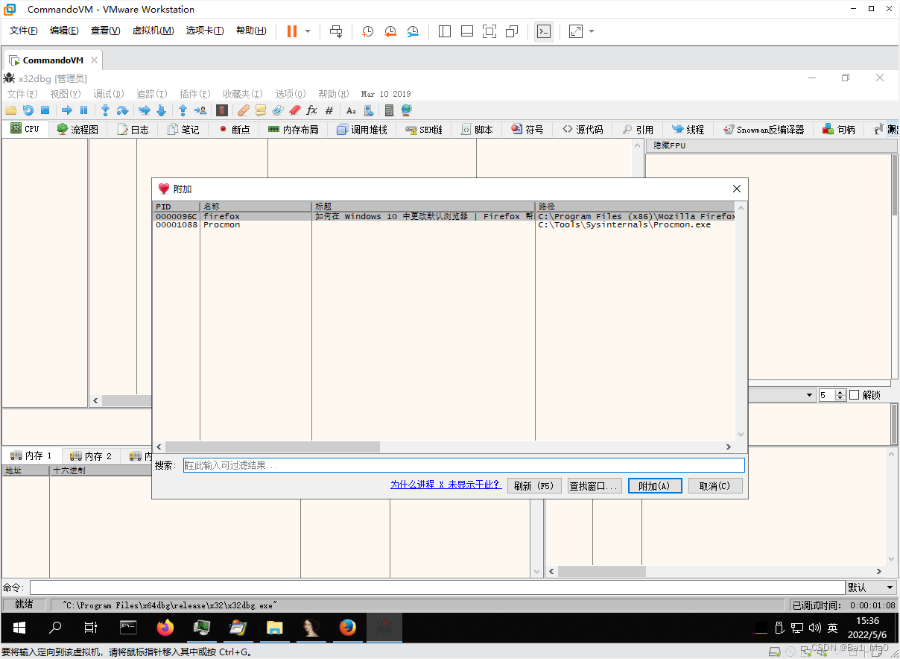
Task: Click the attach dialog vertical scrollbar
Action: click(741, 321)
